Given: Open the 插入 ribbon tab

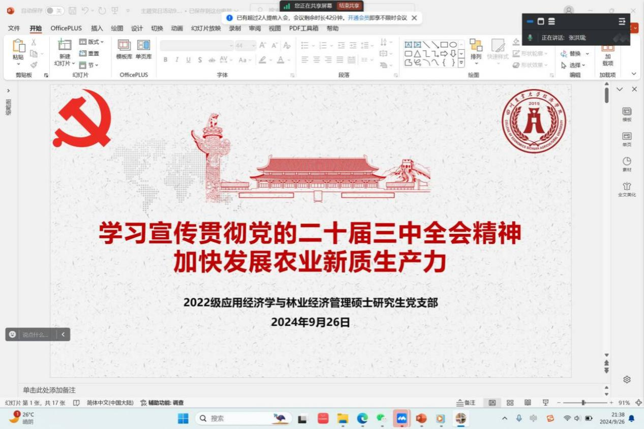Looking at the screenshot, I should click(x=97, y=28).
